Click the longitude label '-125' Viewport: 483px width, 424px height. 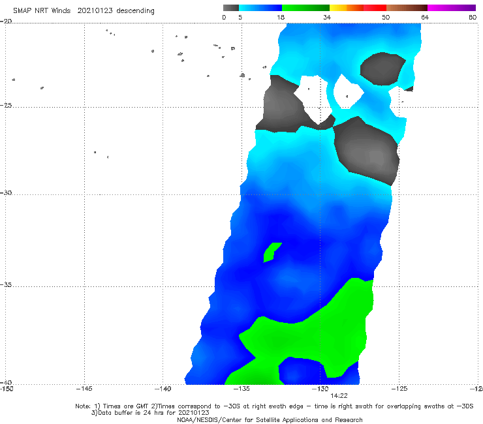click(x=399, y=389)
